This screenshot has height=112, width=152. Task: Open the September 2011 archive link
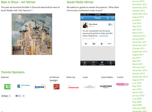click(140, 51)
